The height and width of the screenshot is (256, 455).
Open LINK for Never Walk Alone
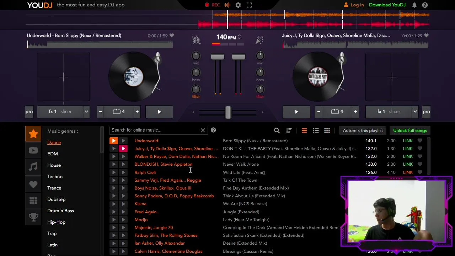pyautogui.click(x=408, y=164)
